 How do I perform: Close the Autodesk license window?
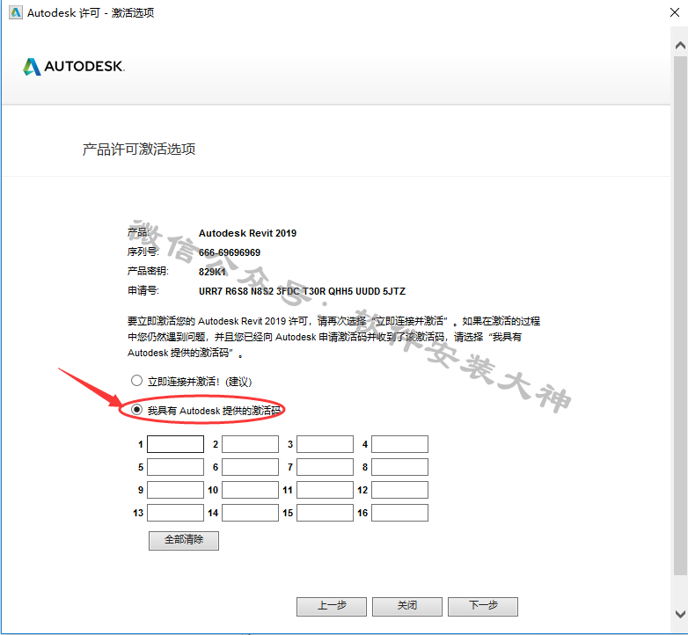pyautogui.click(x=675, y=12)
